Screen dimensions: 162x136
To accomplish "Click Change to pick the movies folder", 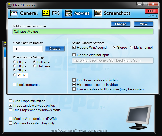I will point(121,24).
